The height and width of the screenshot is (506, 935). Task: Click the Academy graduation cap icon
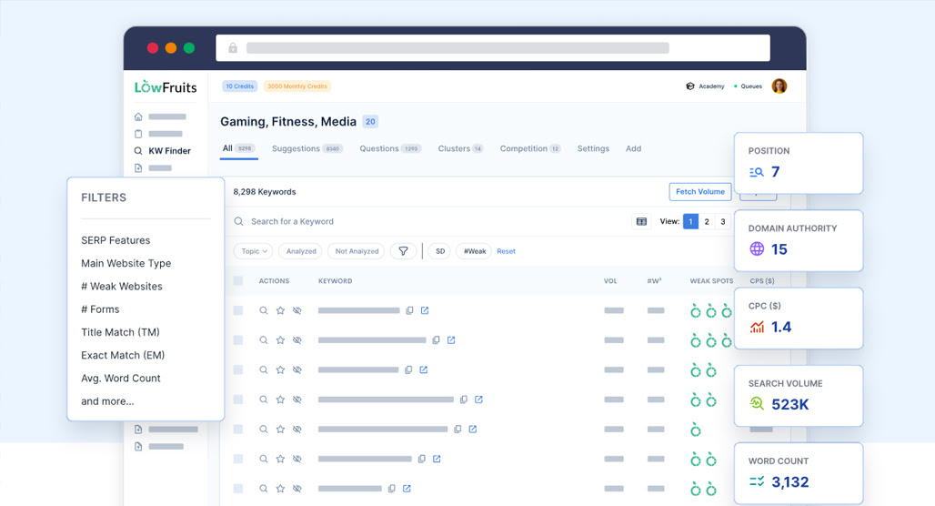[x=690, y=86]
